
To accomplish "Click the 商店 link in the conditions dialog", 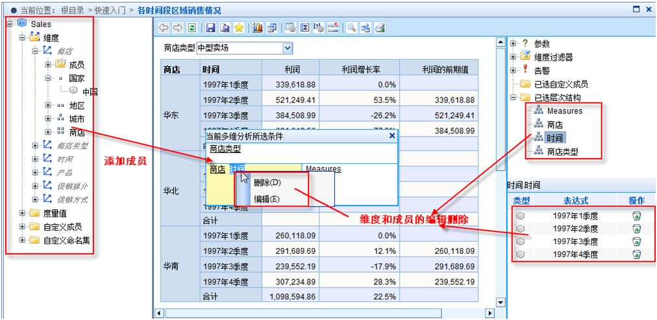I will pos(217,169).
